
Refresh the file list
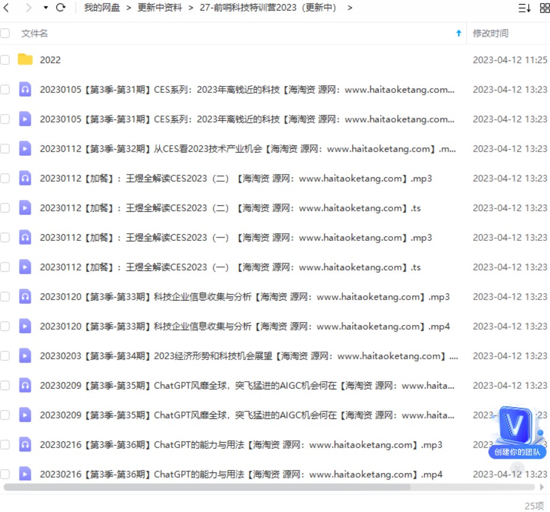[60, 7]
